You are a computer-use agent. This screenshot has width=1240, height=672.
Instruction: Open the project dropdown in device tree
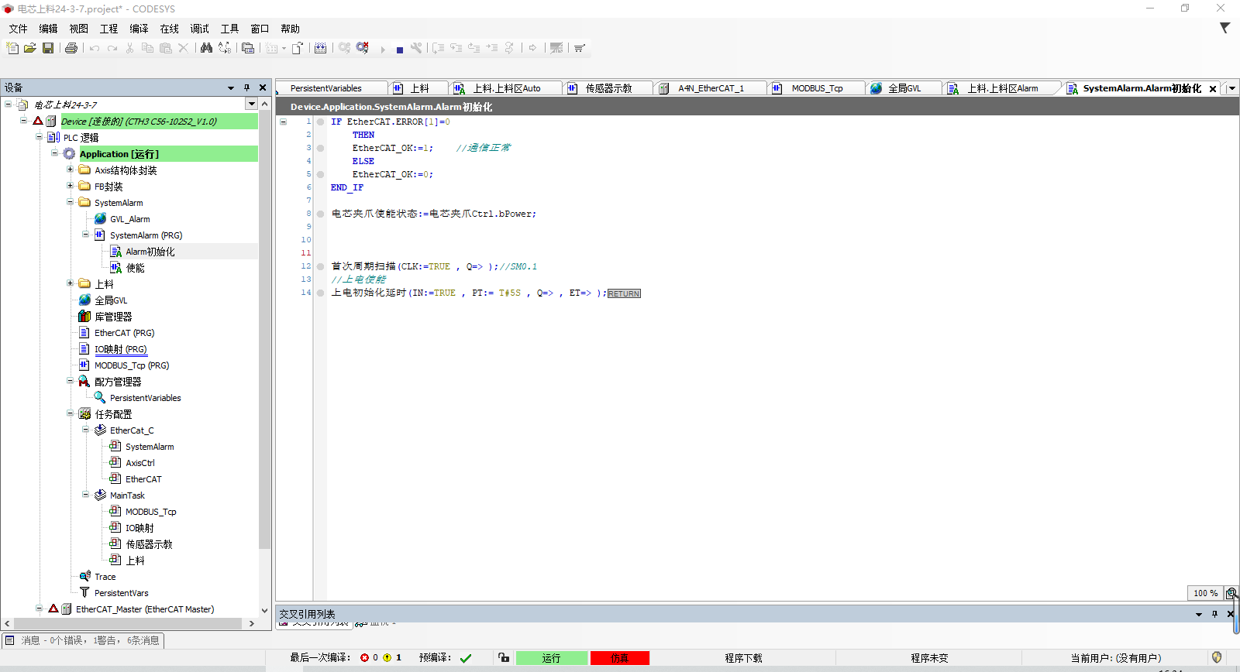point(251,104)
